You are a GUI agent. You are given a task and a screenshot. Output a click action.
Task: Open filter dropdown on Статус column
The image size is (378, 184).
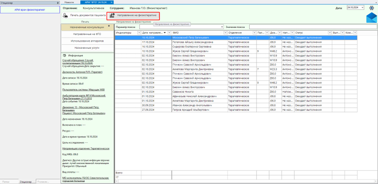(330, 33)
